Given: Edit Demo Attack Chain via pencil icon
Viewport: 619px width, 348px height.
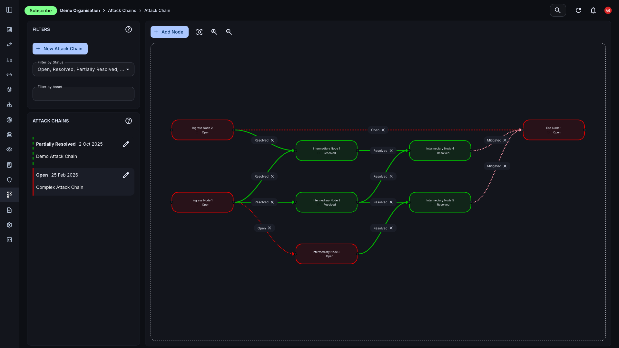Looking at the screenshot, I should 126,144.
